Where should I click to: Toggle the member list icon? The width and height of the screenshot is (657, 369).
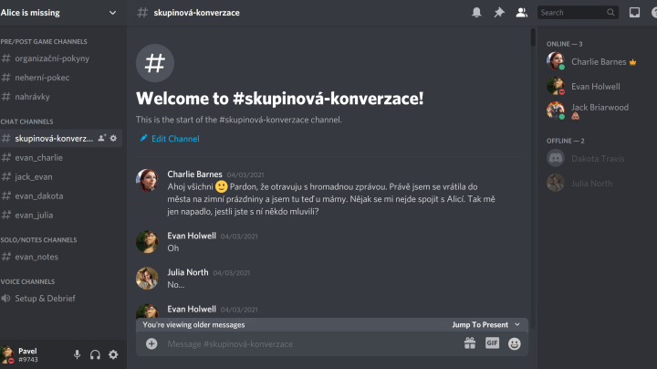(x=522, y=13)
